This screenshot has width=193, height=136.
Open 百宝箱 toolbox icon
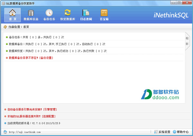(104, 15)
